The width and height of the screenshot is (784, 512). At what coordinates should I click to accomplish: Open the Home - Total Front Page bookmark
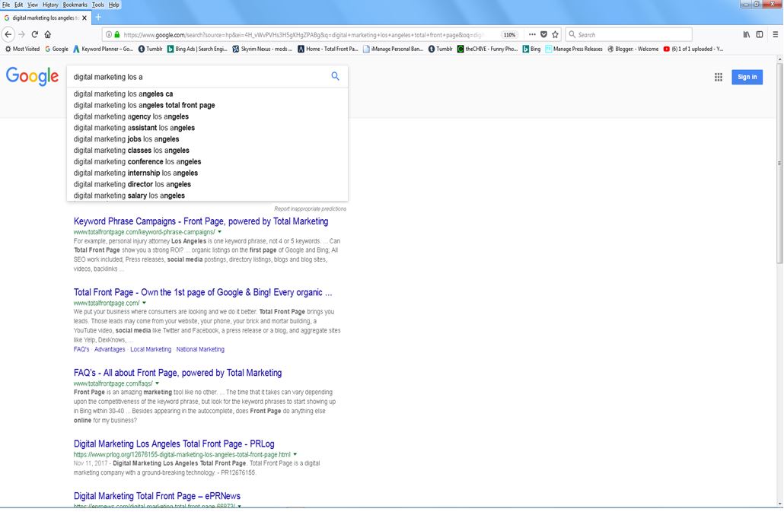point(328,49)
